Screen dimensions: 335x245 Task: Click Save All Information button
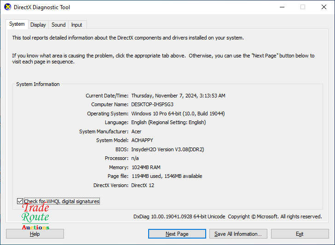pyautogui.click(x=238, y=234)
